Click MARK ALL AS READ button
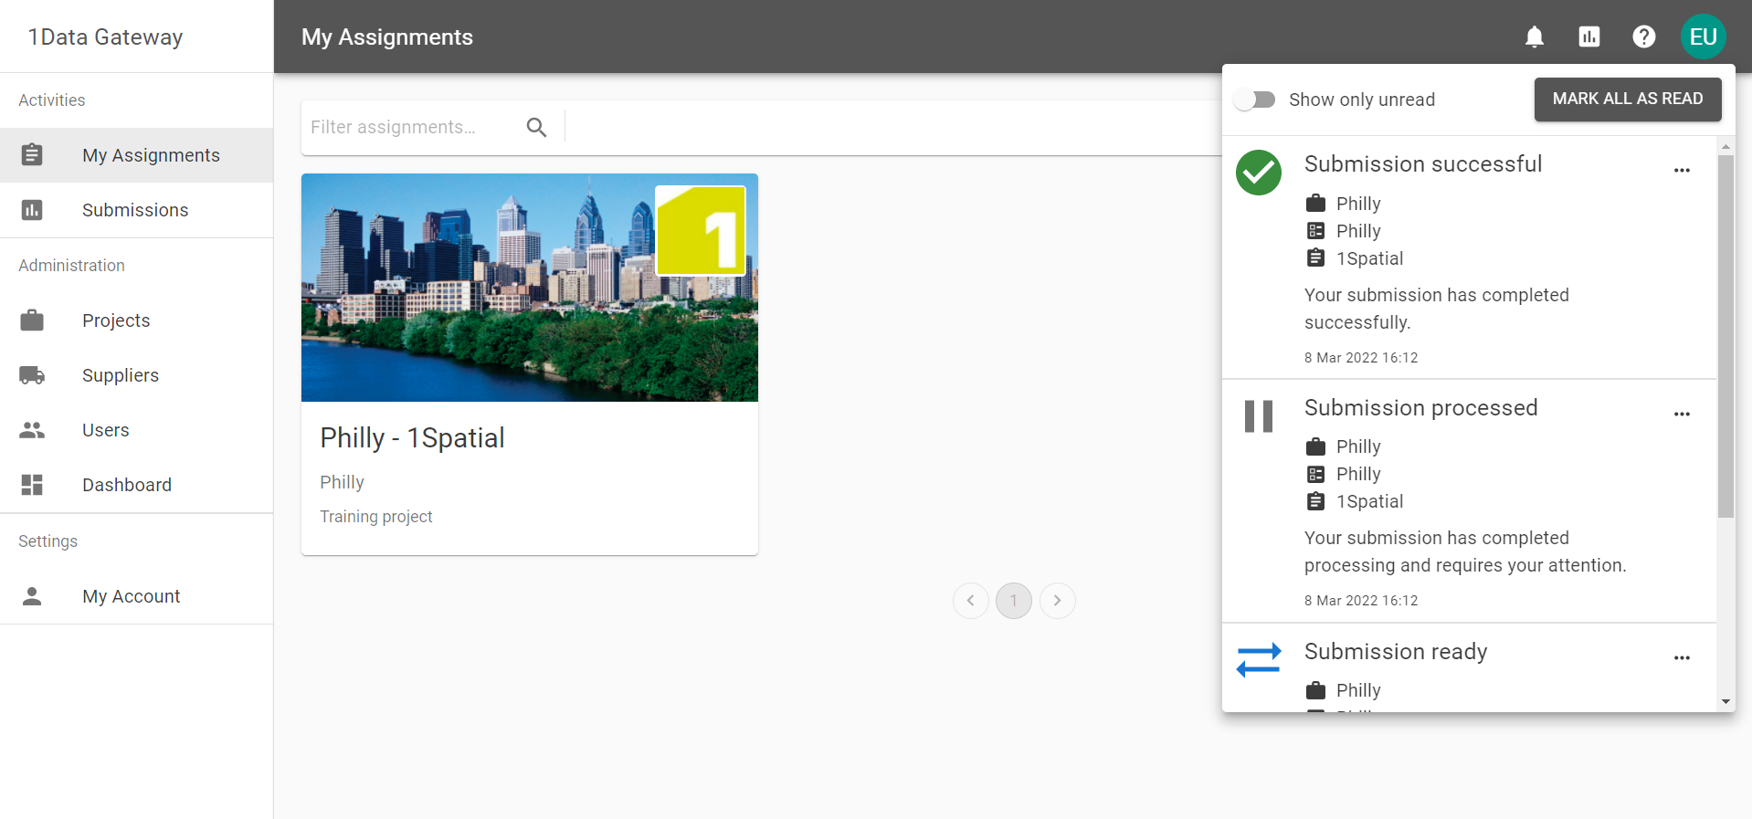Image resolution: width=1752 pixels, height=819 pixels. click(x=1628, y=99)
